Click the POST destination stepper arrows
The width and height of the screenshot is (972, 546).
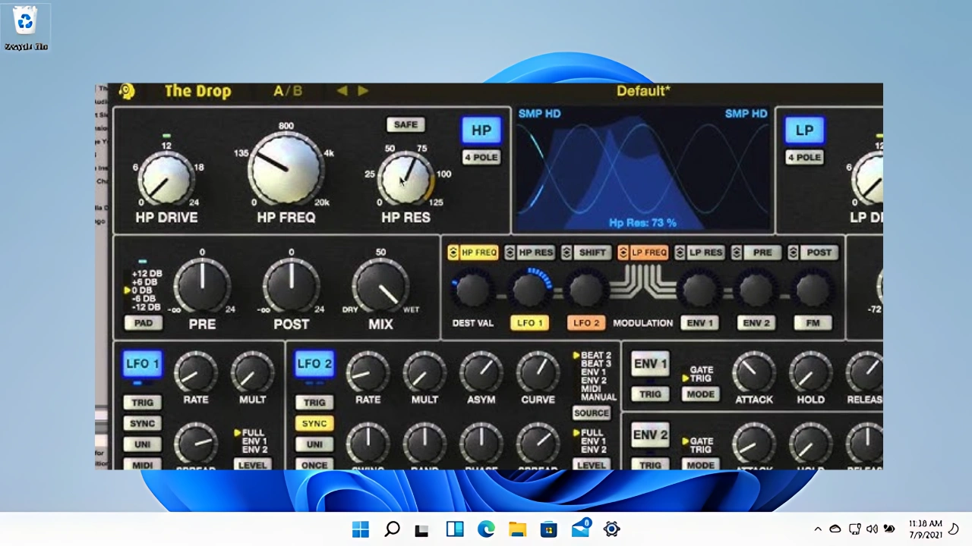(794, 253)
